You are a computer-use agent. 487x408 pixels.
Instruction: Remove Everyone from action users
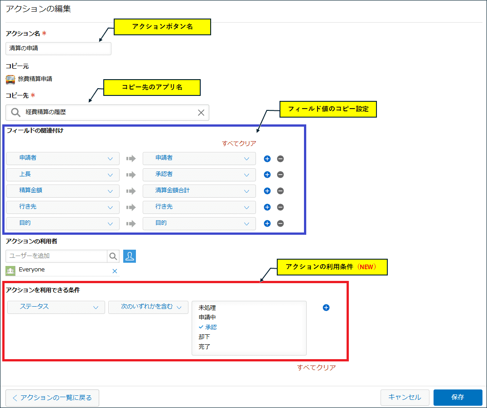pyautogui.click(x=115, y=271)
